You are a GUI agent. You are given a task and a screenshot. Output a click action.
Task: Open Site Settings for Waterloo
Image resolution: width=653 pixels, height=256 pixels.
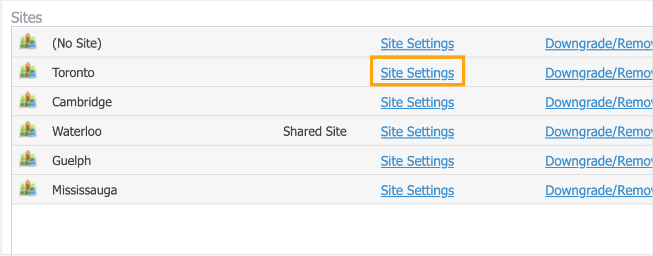[x=417, y=131]
